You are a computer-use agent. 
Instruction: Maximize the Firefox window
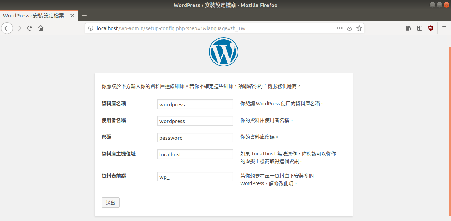(439, 5)
